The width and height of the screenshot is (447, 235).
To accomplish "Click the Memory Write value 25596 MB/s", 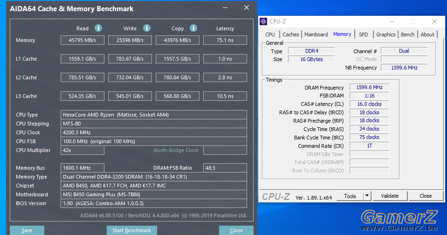I will [130, 40].
